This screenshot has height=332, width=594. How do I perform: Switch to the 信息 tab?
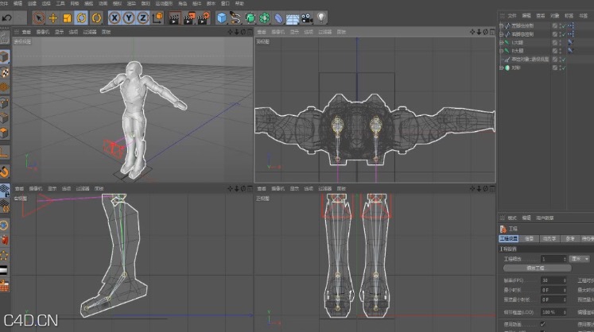coord(530,238)
